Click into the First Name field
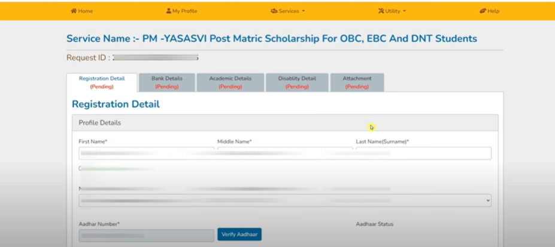Screen dimensions: 555x247 pos(147,153)
